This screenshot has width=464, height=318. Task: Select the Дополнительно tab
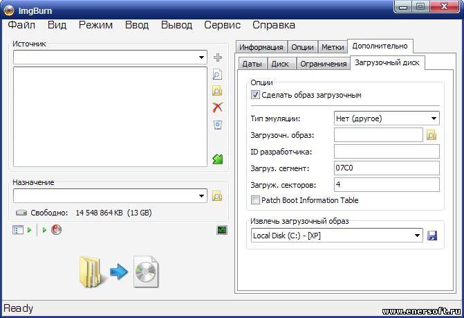tap(380, 46)
